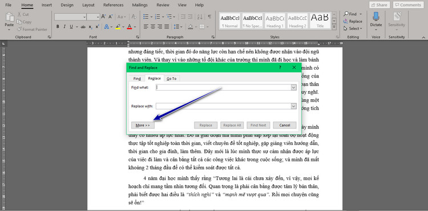Click Replace in Editing group

353,21
